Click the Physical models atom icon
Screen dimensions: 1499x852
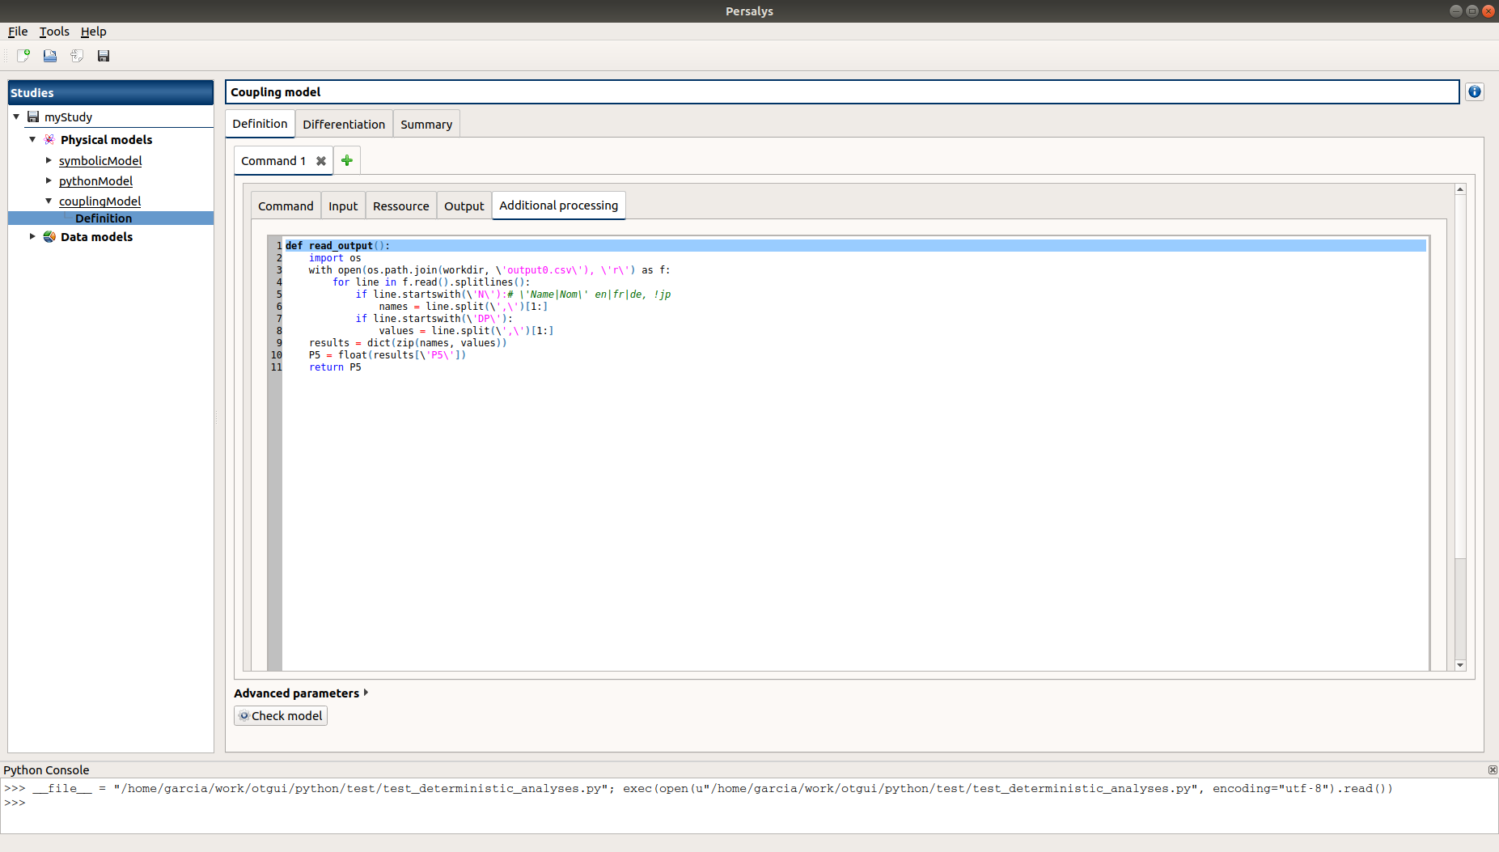point(49,140)
